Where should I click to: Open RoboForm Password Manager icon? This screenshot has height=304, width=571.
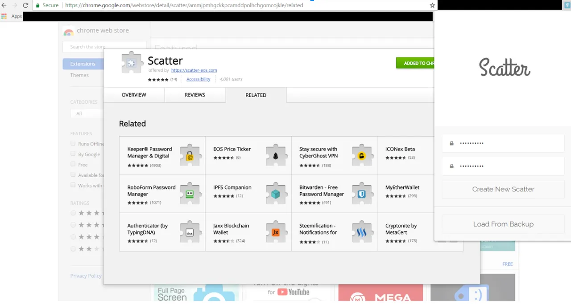pyautogui.click(x=190, y=194)
